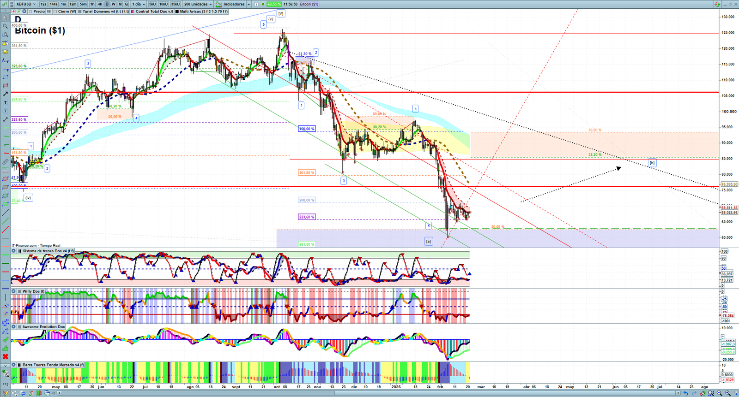Select the red ellipse drawing tool
Screen dimensions: 739x397
[x=5, y=179]
